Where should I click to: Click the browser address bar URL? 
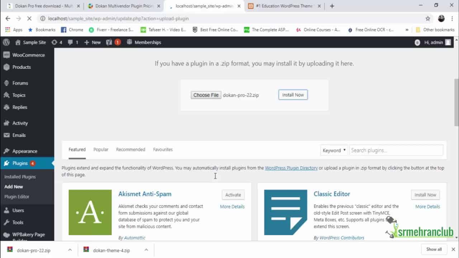[118, 18]
